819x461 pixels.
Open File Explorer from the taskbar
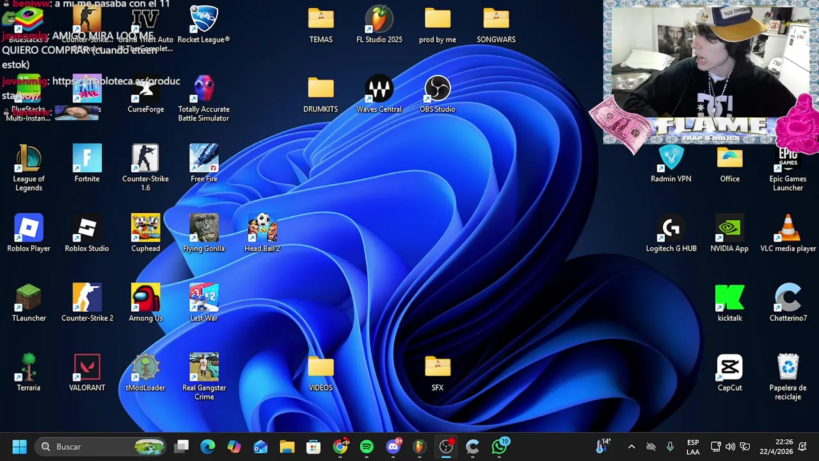[287, 446]
